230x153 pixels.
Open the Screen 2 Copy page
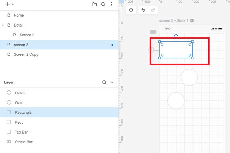tap(59, 54)
